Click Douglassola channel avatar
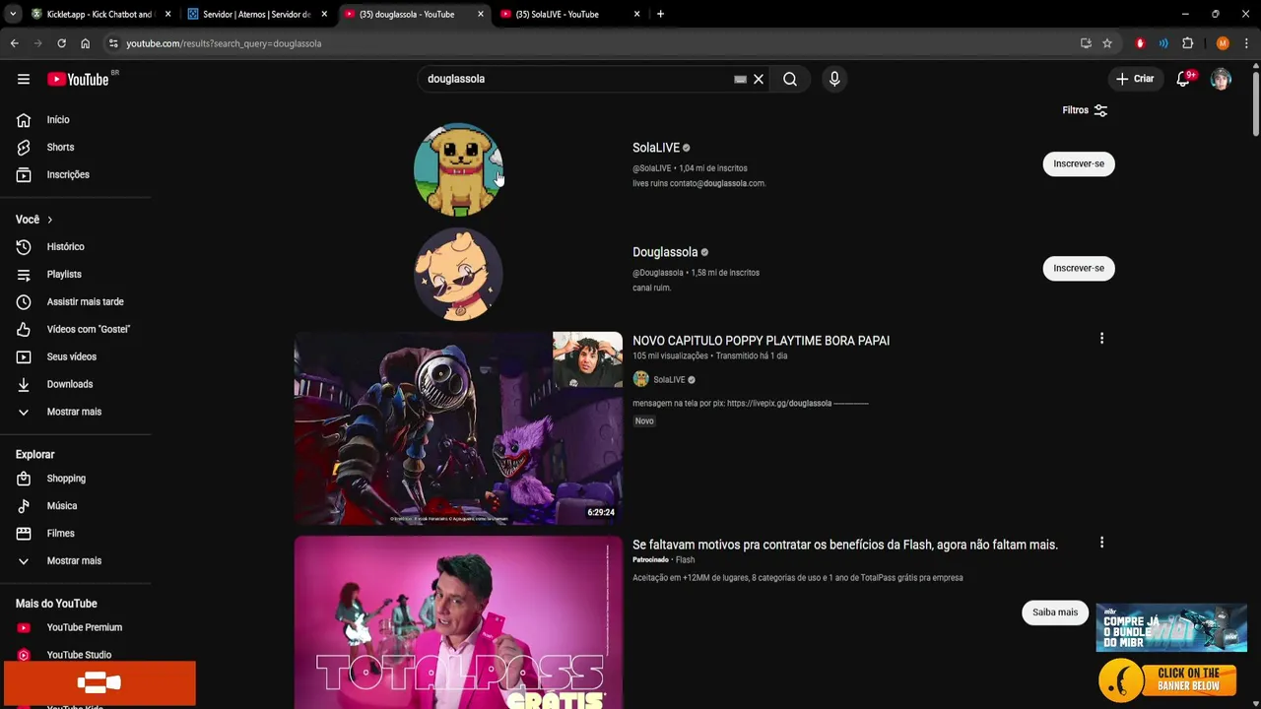 458,274
